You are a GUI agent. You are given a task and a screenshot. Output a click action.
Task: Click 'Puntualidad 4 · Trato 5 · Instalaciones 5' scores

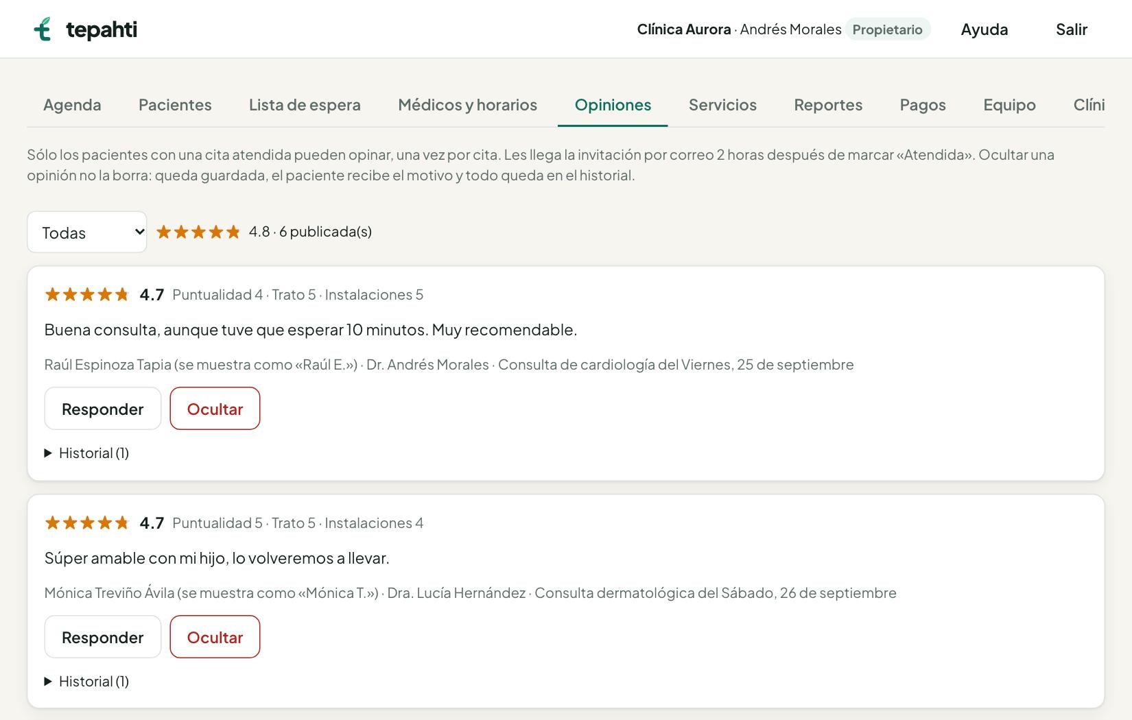pyautogui.click(x=298, y=295)
